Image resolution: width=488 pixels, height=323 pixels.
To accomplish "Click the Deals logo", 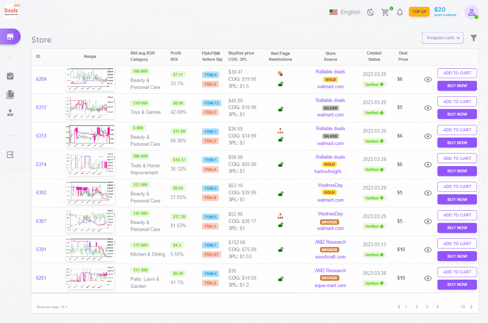I will pyautogui.click(x=11, y=12).
